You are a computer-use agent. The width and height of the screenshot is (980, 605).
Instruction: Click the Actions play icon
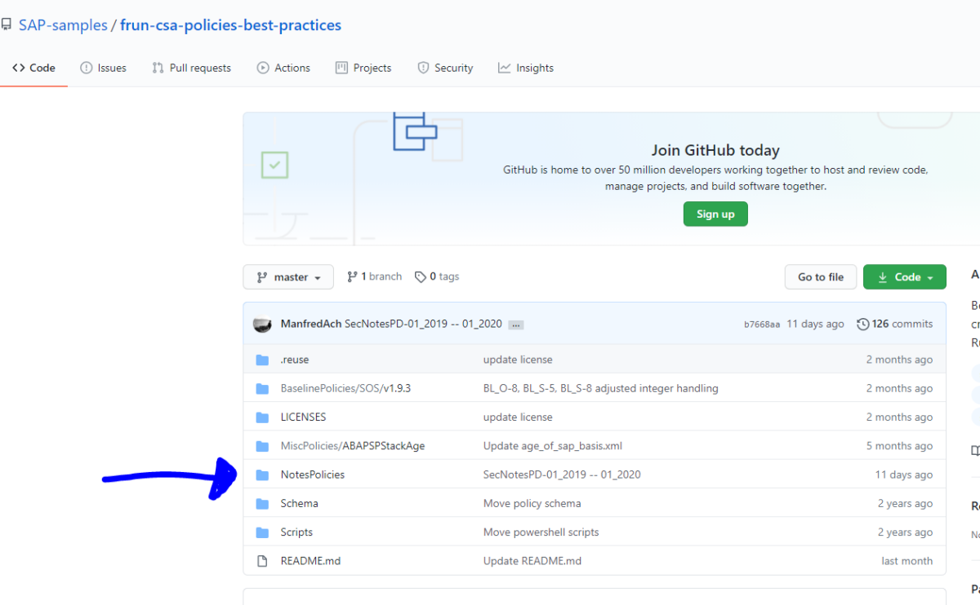click(263, 68)
